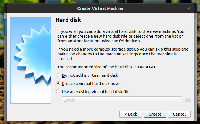
Task: Close the Create Virtual Machine dialog
Action: pyautogui.click(x=189, y=8)
